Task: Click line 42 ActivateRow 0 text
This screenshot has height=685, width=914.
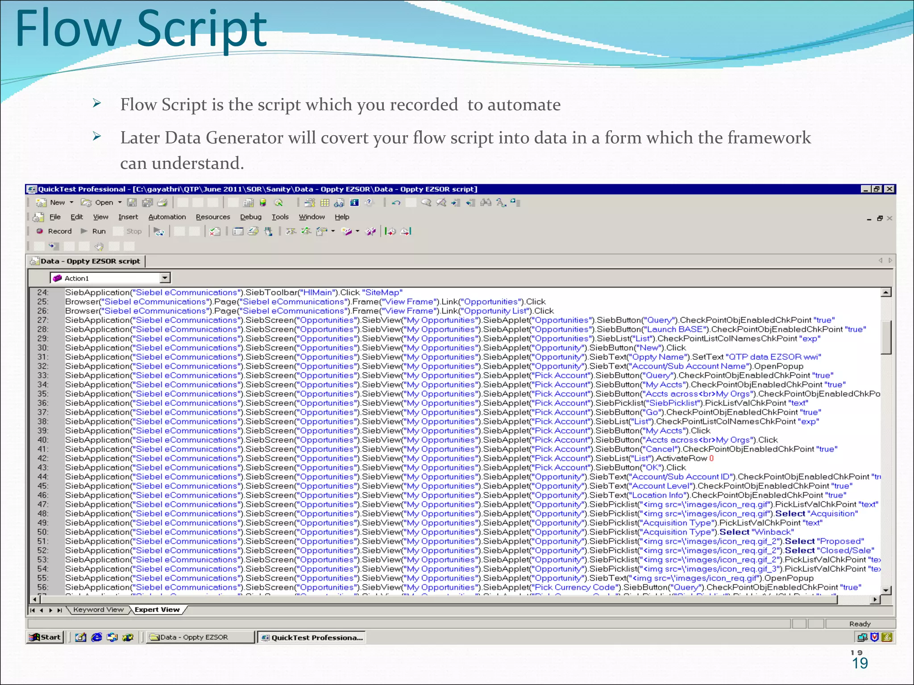Action: pyautogui.click(x=685, y=458)
